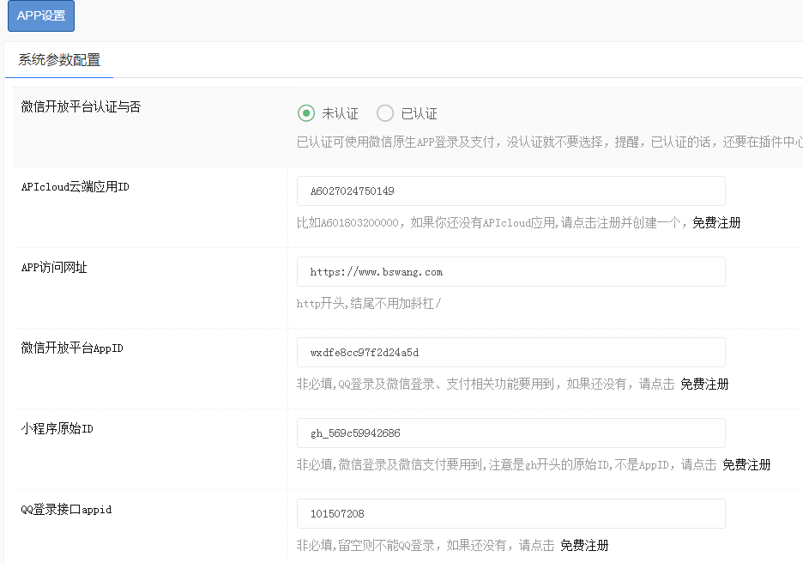This screenshot has width=803, height=563.
Task: Click the 微信开放平台认证与否 row label
Action: (x=81, y=107)
